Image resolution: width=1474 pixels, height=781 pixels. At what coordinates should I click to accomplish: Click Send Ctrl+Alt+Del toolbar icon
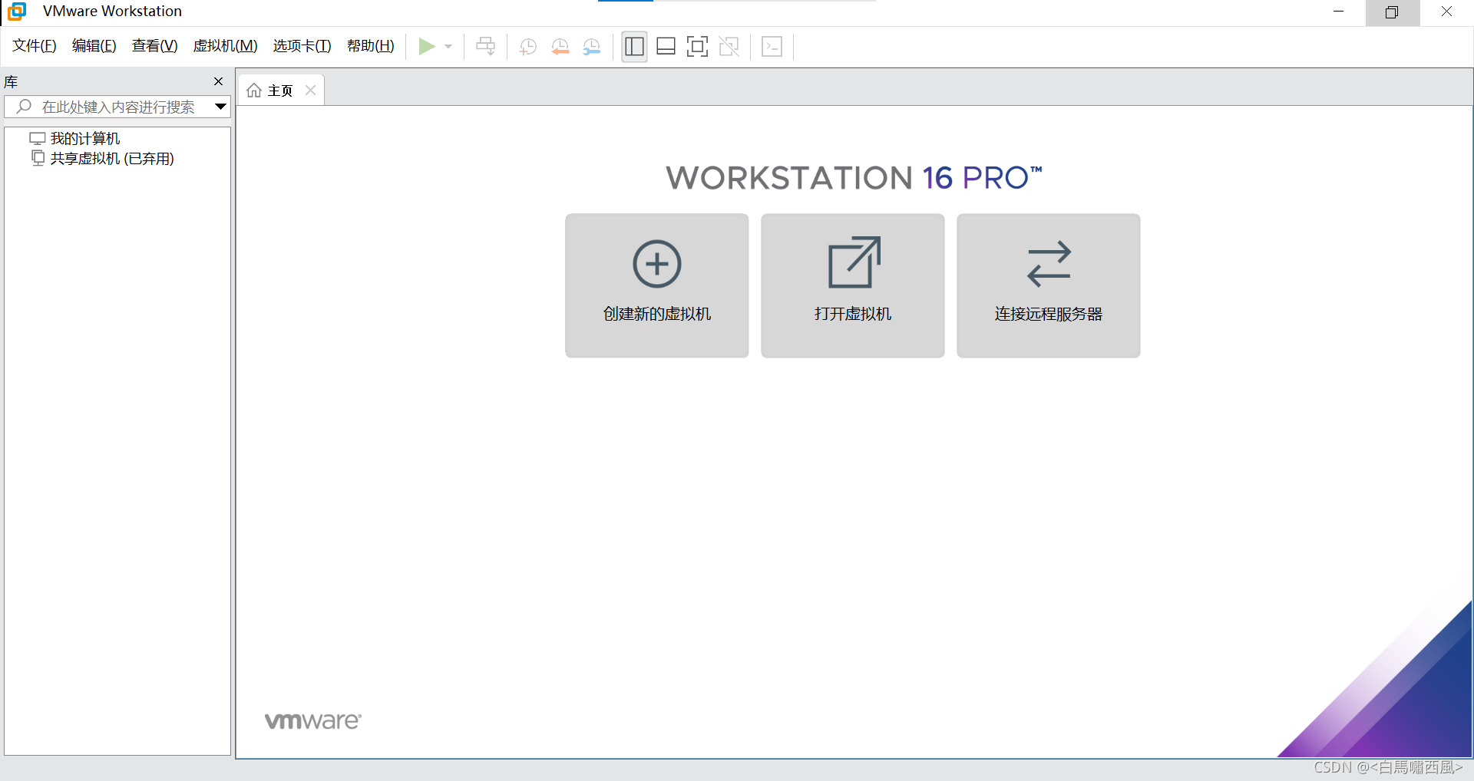click(486, 47)
